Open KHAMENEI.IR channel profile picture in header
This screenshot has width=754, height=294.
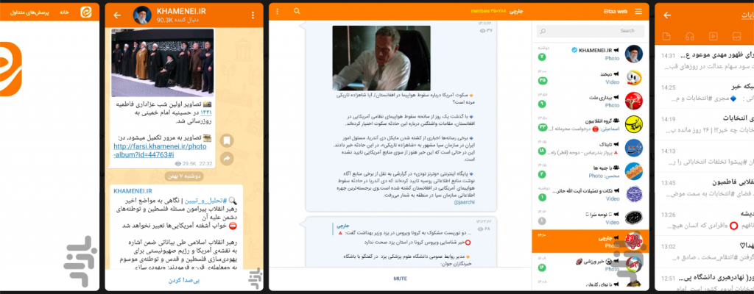[x=142, y=15]
